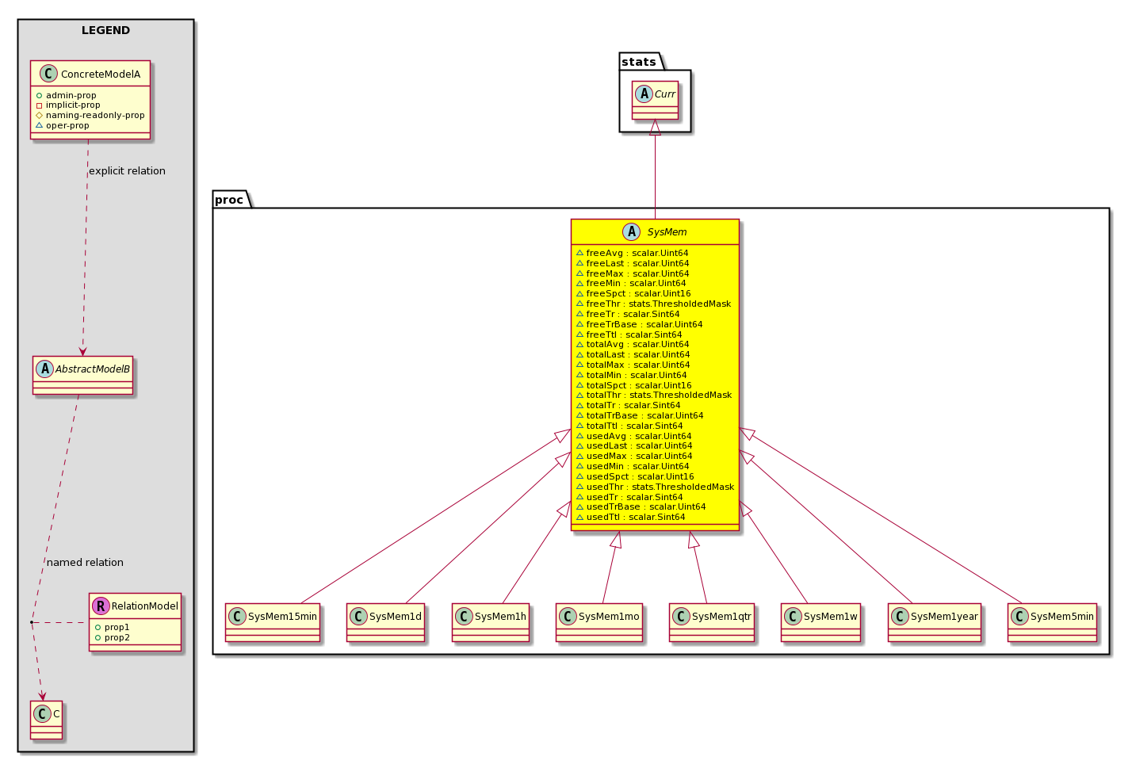
Task: Click the circle icon beside prop1
Action: coord(98,627)
